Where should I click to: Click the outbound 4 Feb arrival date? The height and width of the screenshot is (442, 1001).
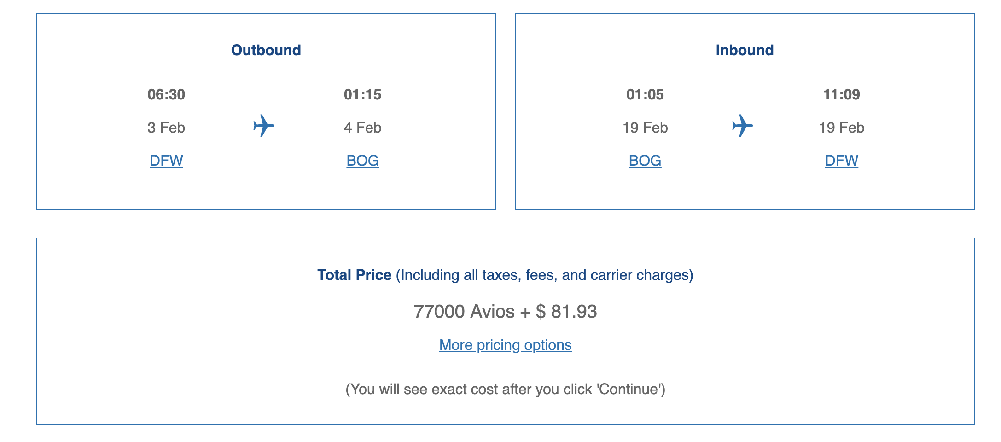tap(363, 128)
